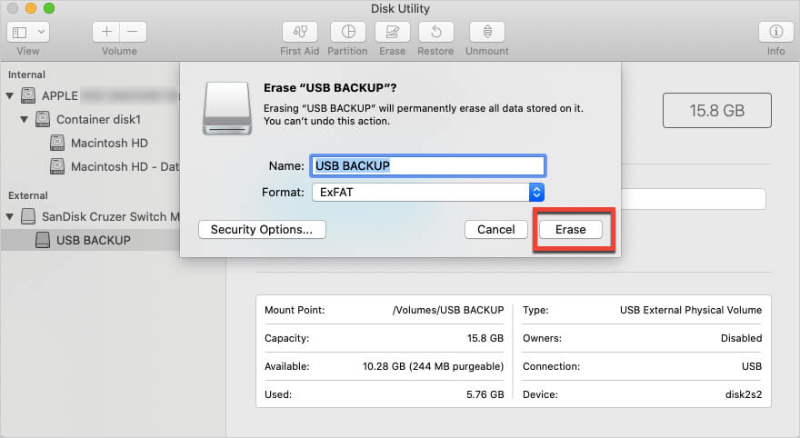Confirm with the Erase button

pos(570,230)
